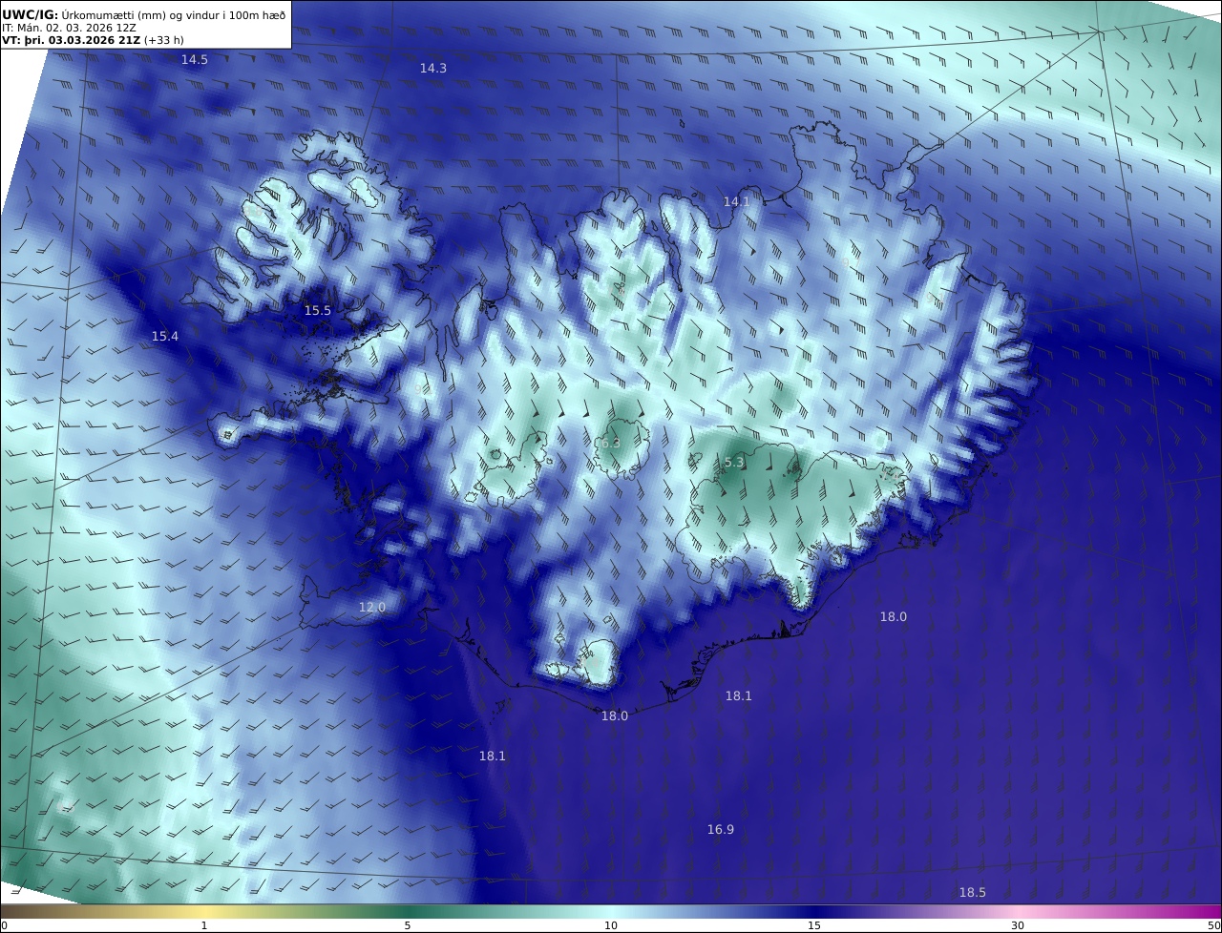Click the 18.5 value label near the color scale

coord(973,892)
